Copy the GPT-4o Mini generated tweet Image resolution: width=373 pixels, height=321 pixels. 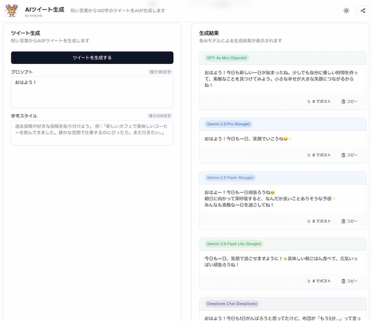point(349,101)
